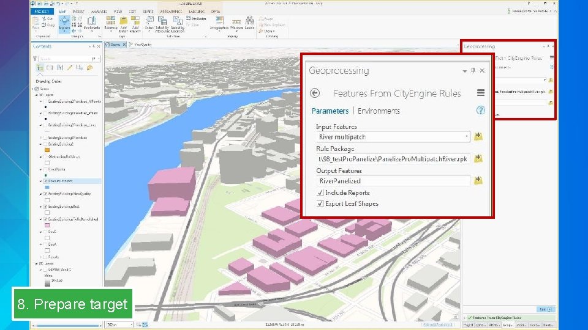This screenshot has height=330, width=588.
Task: Click pink ExistingBuildingsToBeDemolished symbol swatch
Action: pos(47,226)
